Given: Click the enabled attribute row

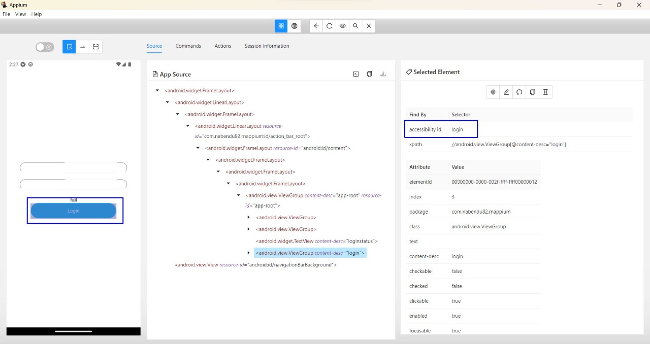Looking at the screenshot, I should (x=473, y=316).
